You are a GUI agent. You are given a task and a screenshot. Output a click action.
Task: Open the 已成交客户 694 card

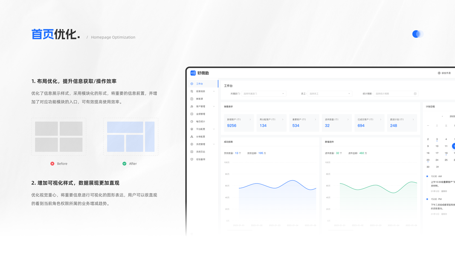[x=369, y=123]
